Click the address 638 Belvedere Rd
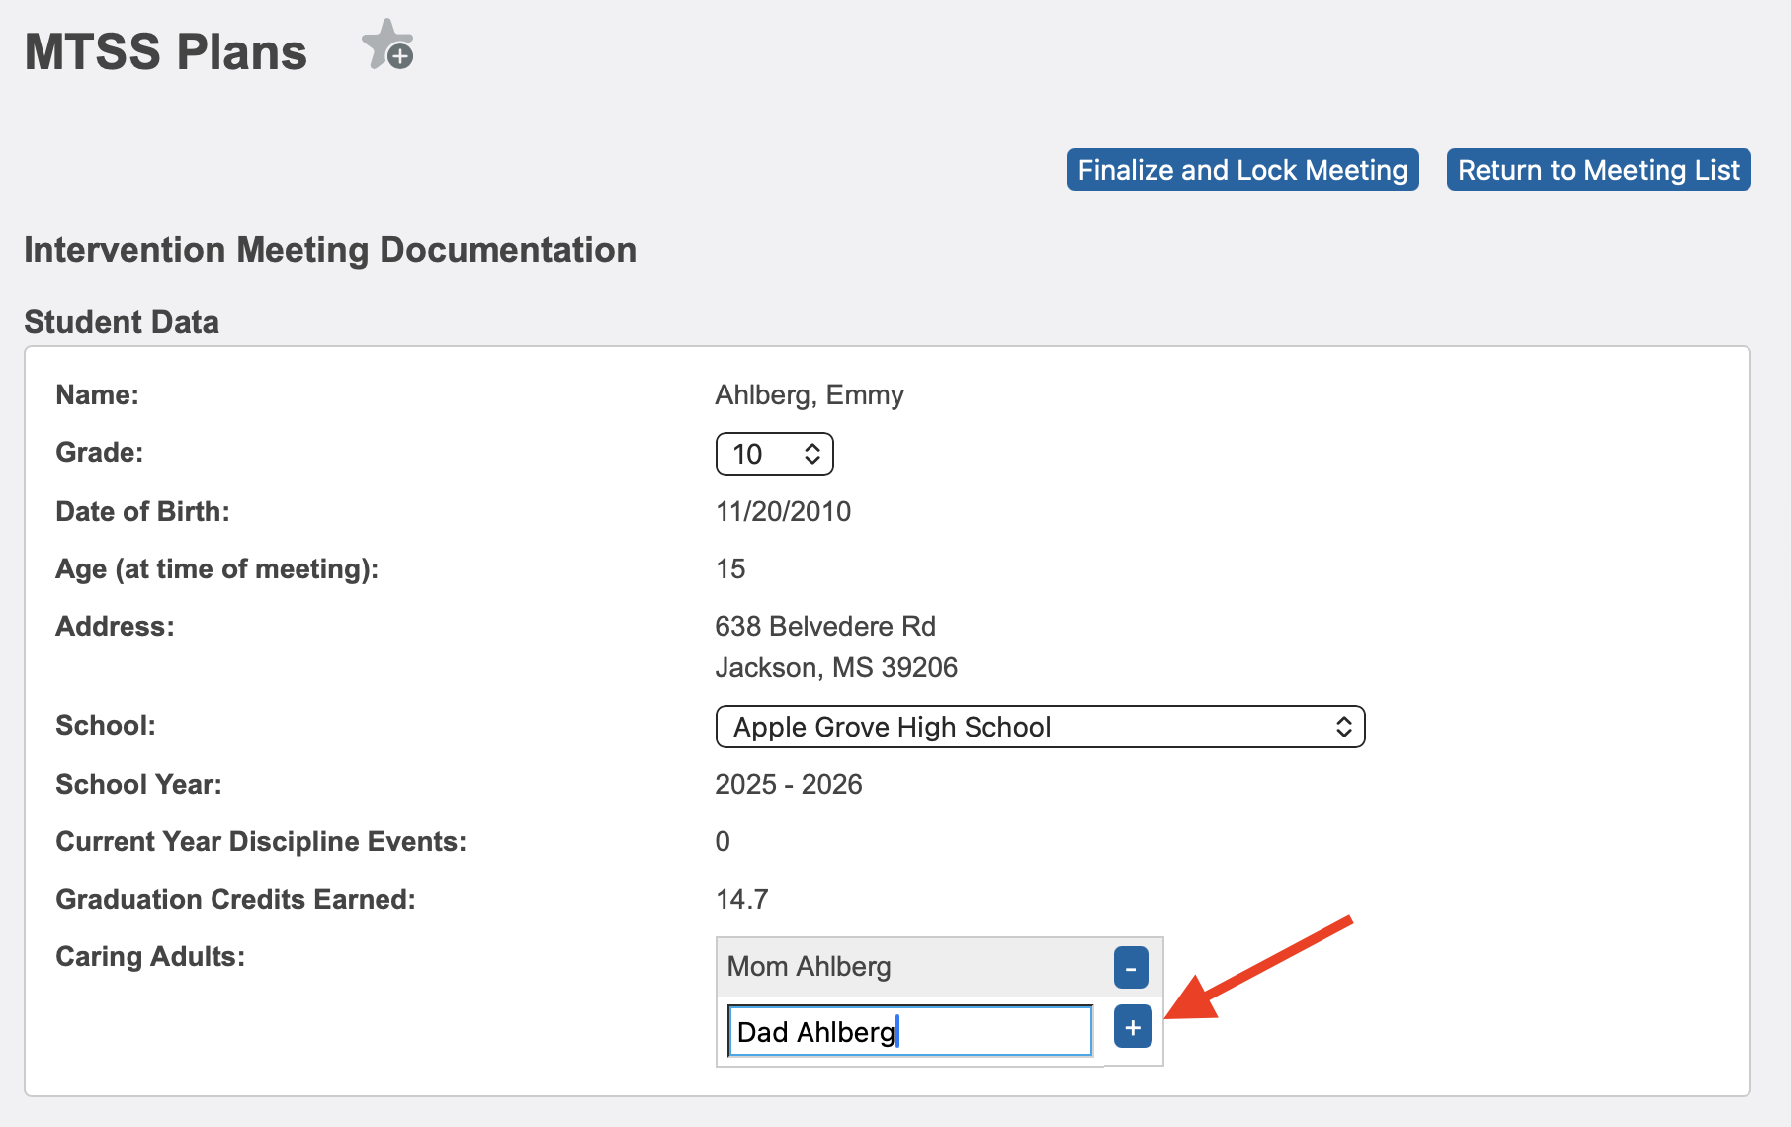 coord(826,626)
